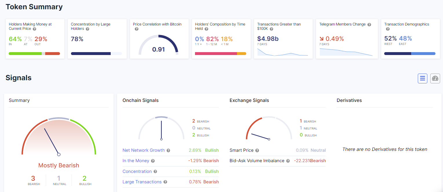
Task: Click the "0.49%" Telegram change value
Action: coord(335,39)
